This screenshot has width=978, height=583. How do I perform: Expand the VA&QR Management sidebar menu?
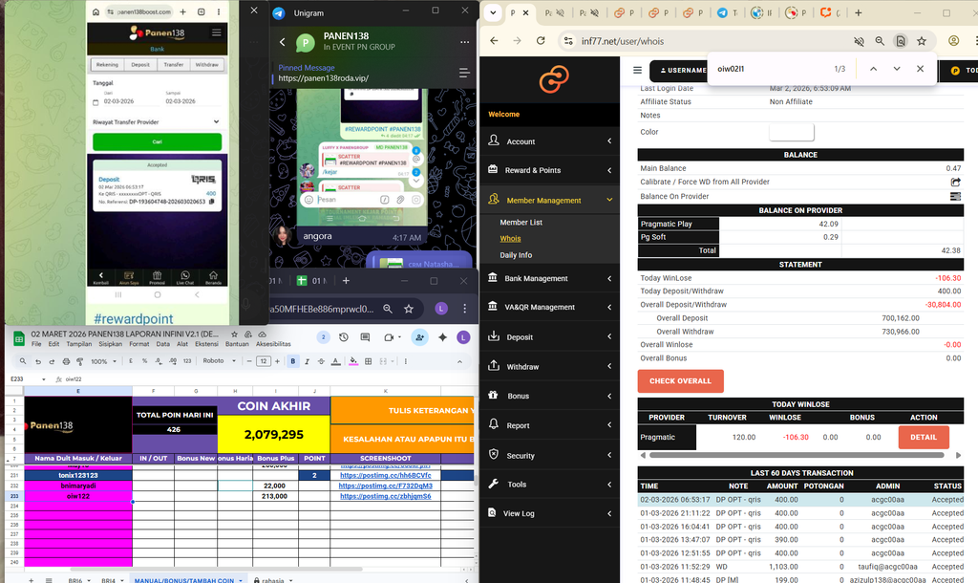click(549, 307)
